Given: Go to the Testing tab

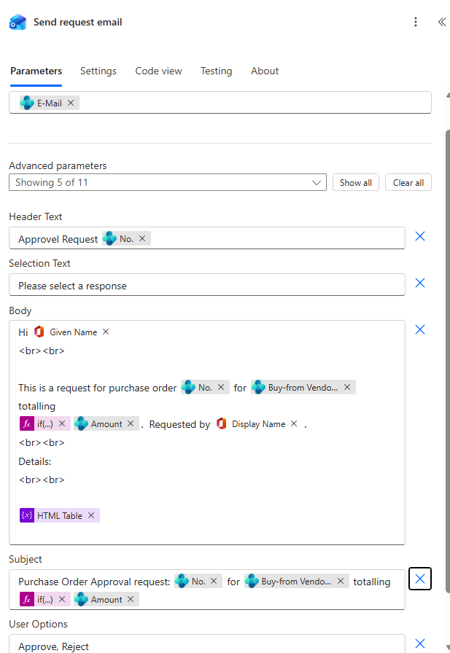Looking at the screenshot, I should tap(216, 71).
